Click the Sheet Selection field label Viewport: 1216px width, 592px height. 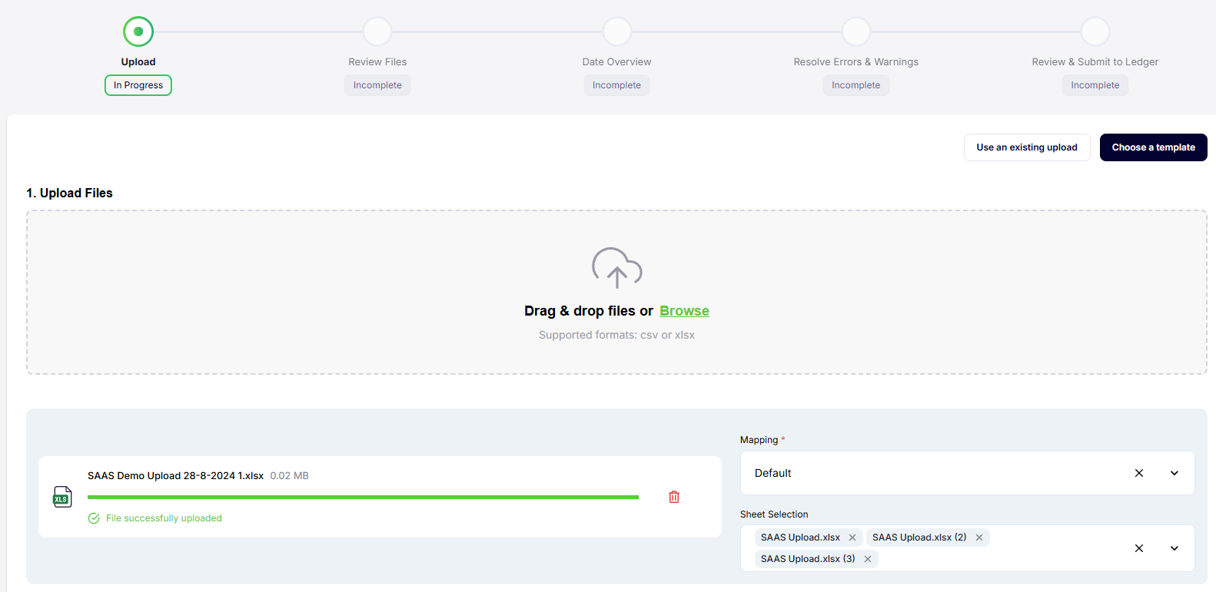(x=774, y=514)
